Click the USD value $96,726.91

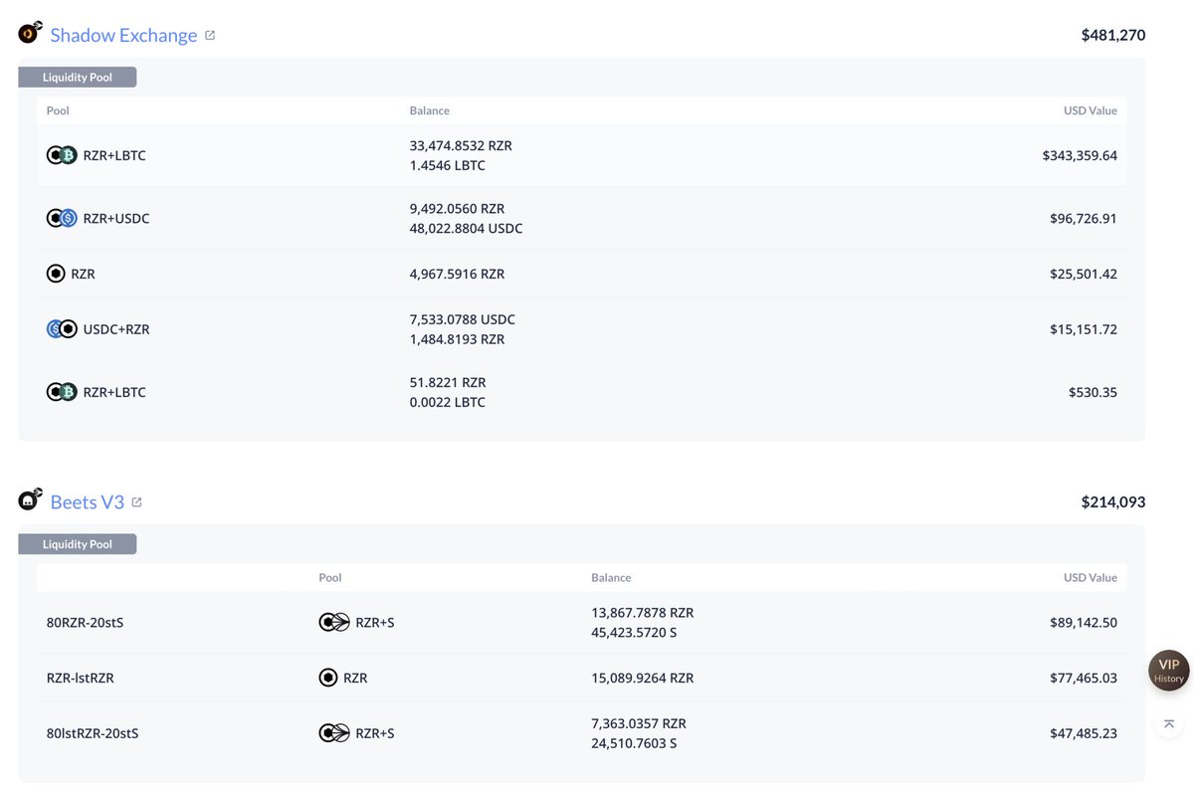coord(1084,218)
